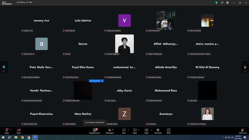This screenshot has width=249, height=140.
Task: Click large name M Hilal Al Damasq
Action: [207, 67]
